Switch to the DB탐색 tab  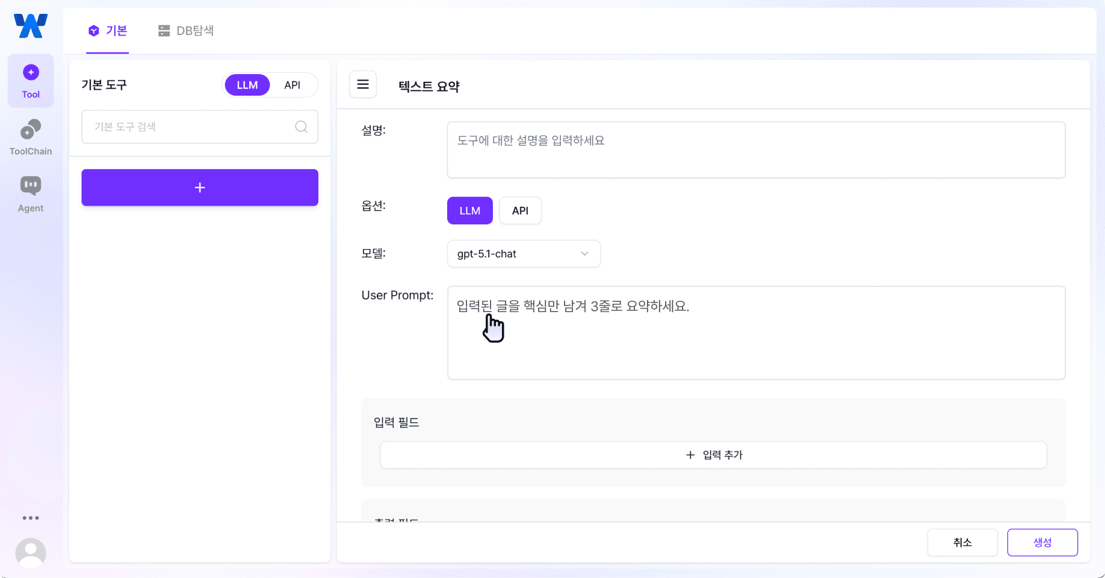[x=186, y=31]
